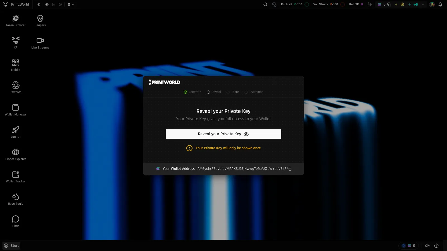The image size is (447, 251).
Task: Expand the list view dropdown in the top bar
Action: [x=70, y=4]
